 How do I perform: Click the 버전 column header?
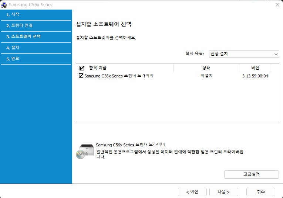(x=255, y=68)
